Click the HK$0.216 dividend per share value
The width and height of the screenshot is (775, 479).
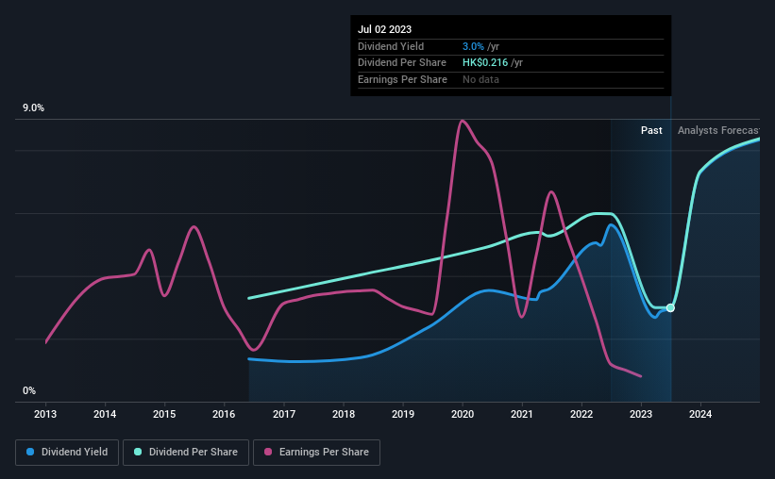pyautogui.click(x=485, y=63)
